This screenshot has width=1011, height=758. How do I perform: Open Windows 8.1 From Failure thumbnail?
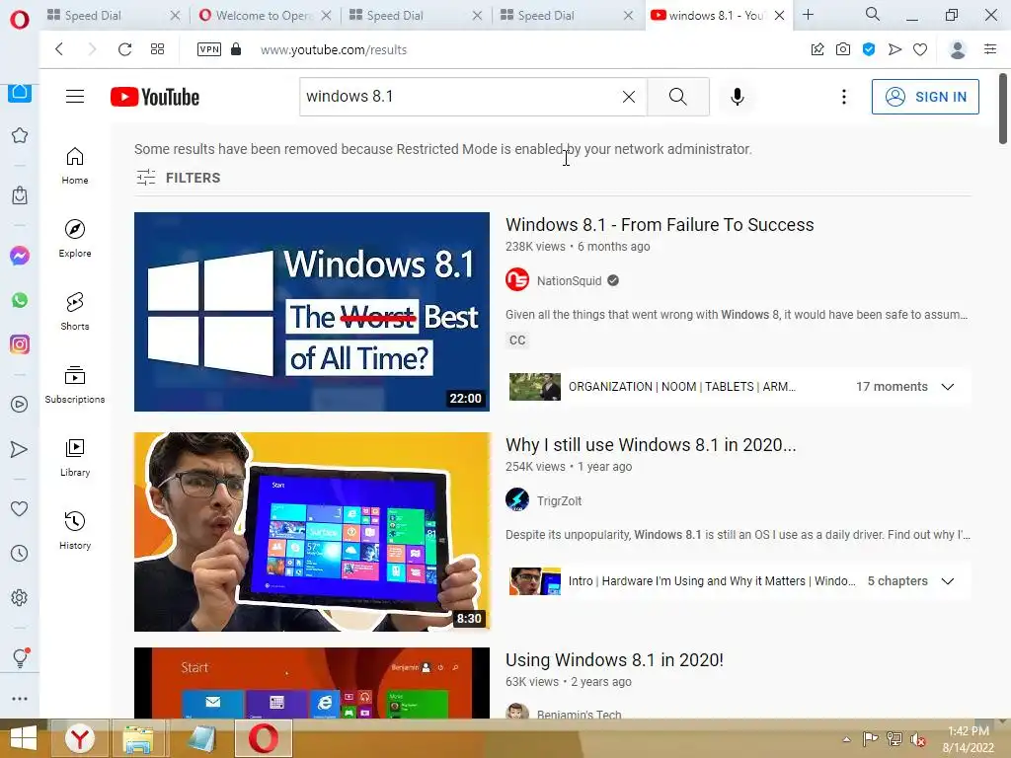pyautogui.click(x=311, y=311)
